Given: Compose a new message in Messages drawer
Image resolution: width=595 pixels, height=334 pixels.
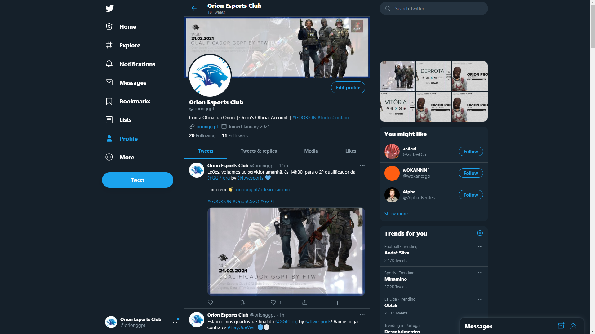Looking at the screenshot, I should (x=561, y=326).
